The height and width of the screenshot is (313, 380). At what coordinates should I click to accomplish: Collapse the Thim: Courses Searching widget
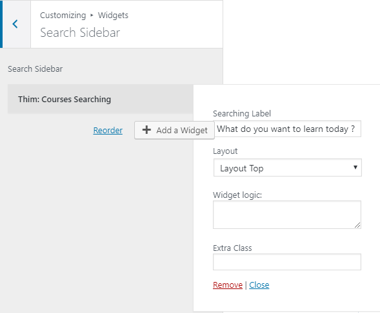pos(101,99)
